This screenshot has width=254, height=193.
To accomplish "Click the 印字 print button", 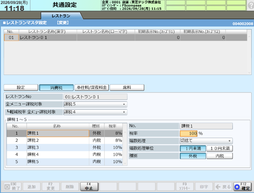I will [204, 187].
